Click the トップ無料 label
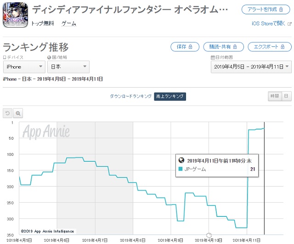This screenshot has width=294, height=244. pos(43,23)
